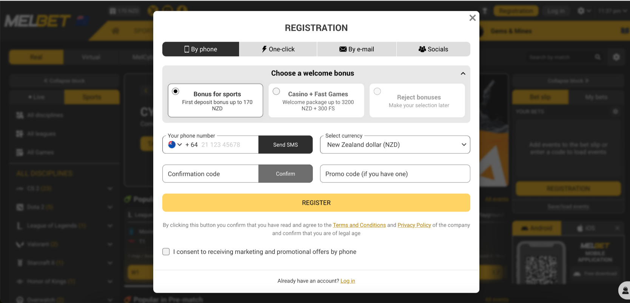Open the Terms and Conditions link
Viewport: 630px width, 303px height.
[359, 225]
